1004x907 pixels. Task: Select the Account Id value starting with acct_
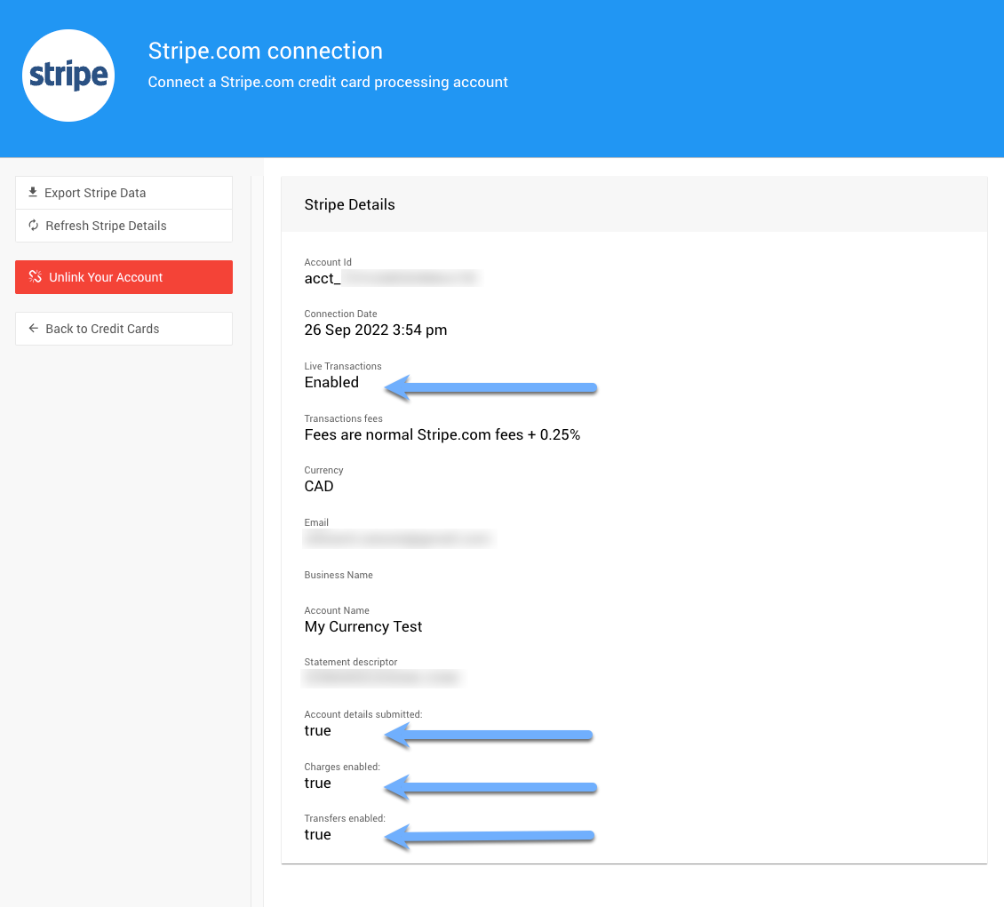(x=391, y=278)
